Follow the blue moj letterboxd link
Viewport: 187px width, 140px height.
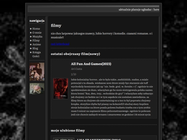(x=60, y=44)
